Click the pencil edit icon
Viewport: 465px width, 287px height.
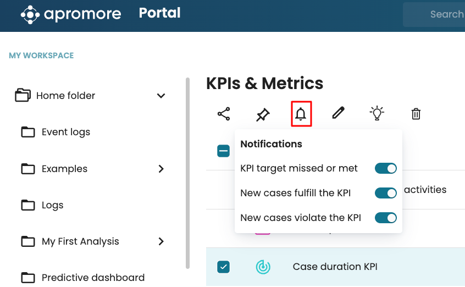(x=338, y=113)
